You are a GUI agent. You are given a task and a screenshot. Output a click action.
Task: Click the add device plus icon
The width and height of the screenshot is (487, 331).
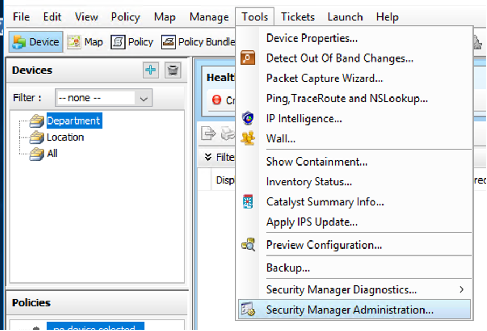coord(151,70)
